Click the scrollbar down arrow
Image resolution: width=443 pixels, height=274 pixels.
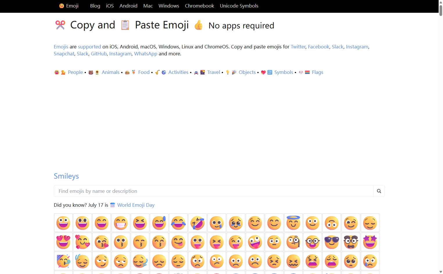pyautogui.click(x=441, y=272)
